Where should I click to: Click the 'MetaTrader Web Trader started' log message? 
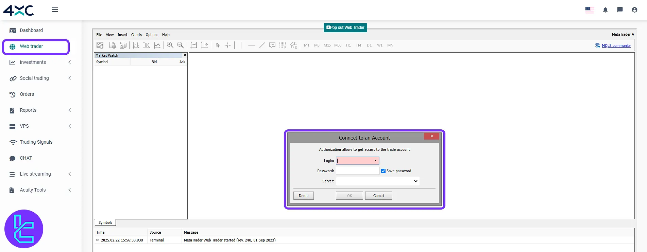(230, 240)
